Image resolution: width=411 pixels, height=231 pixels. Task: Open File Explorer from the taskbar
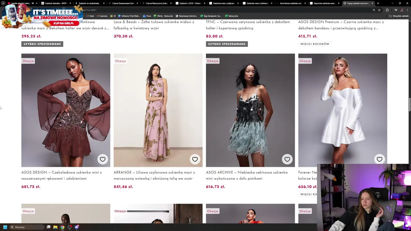55,227
